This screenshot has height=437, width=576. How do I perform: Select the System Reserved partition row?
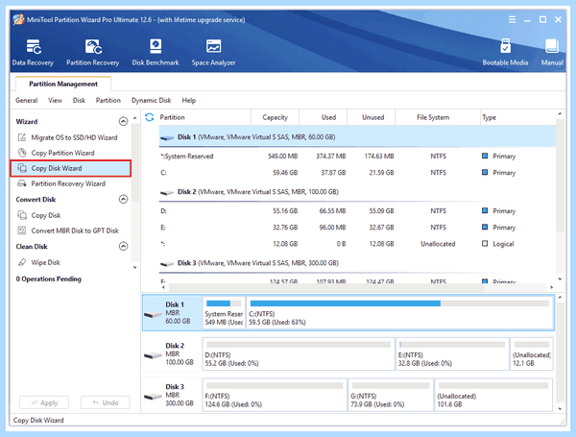point(357,157)
